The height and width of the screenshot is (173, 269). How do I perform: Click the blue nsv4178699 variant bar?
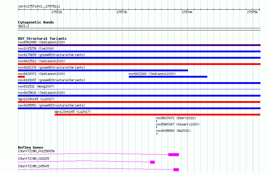(139, 58)
